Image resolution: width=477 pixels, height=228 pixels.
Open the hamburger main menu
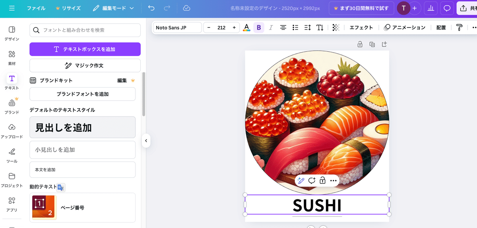coord(12,8)
